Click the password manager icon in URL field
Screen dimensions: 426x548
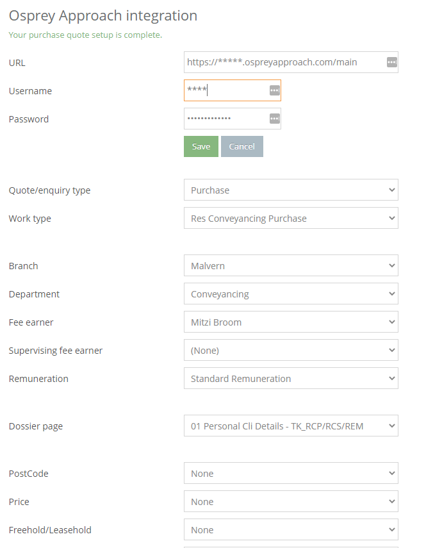[x=392, y=62]
